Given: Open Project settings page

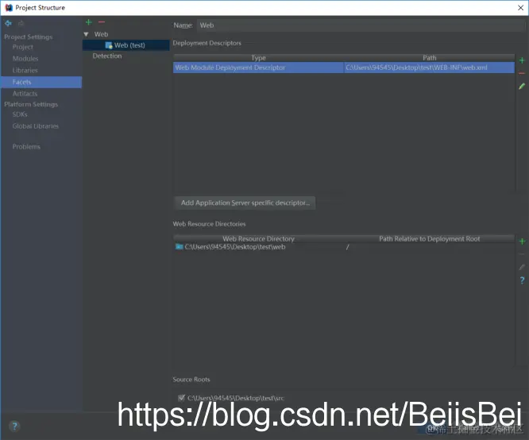Looking at the screenshot, I should [x=22, y=47].
